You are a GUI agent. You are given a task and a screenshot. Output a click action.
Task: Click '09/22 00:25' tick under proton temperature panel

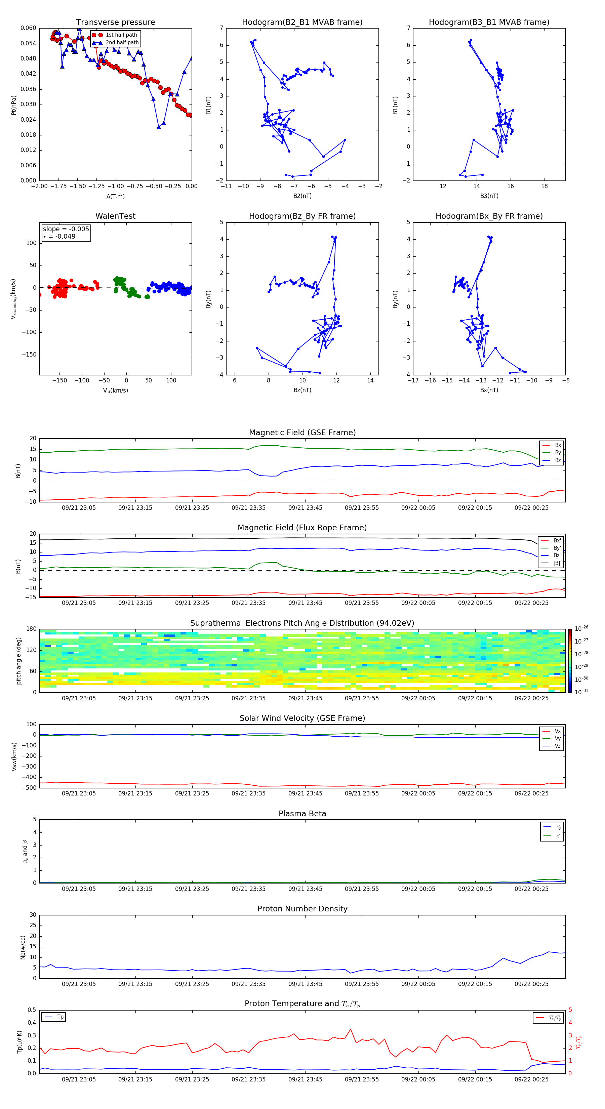point(531,1080)
